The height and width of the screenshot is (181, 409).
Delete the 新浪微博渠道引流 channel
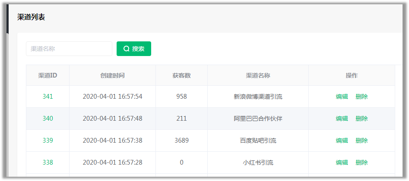click(362, 97)
